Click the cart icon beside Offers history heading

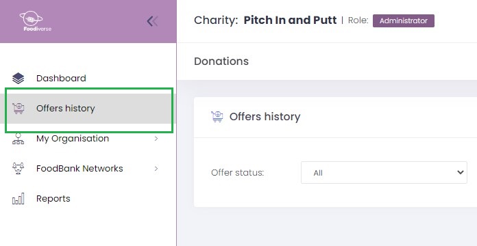point(217,116)
